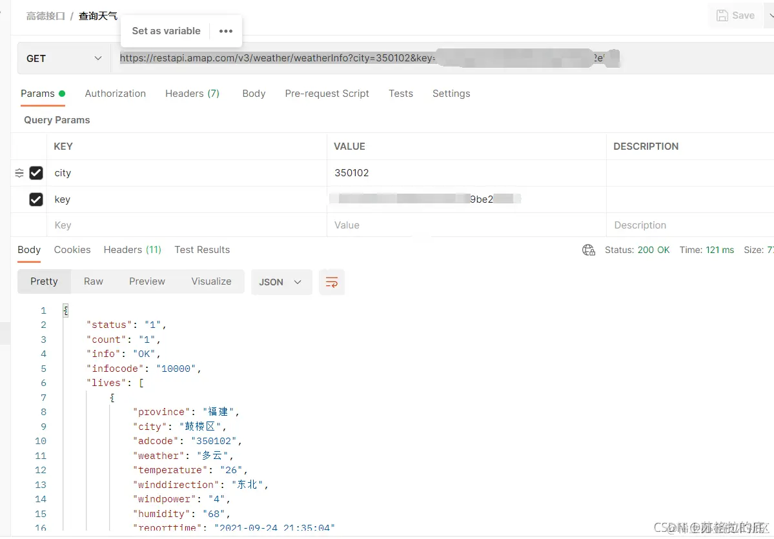Viewport: 774px width, 539px height.
Task: Click the Query Params heading
Action: (57, 120)
